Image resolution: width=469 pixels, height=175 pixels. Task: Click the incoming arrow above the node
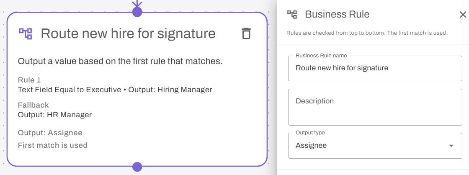pyautogui.click(x=137, y=3)
